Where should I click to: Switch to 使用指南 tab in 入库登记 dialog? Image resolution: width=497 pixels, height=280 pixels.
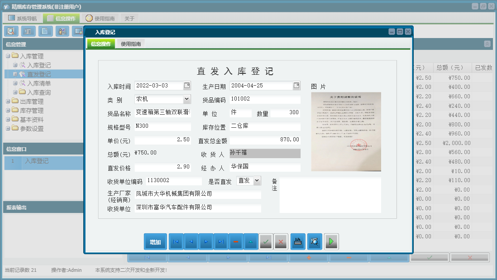tap(131, 44)
